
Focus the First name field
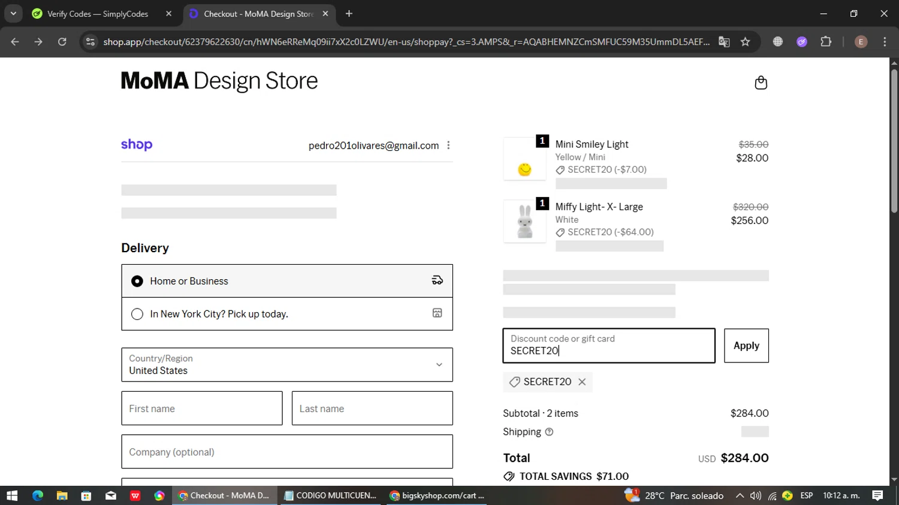(x=202, y=409)
